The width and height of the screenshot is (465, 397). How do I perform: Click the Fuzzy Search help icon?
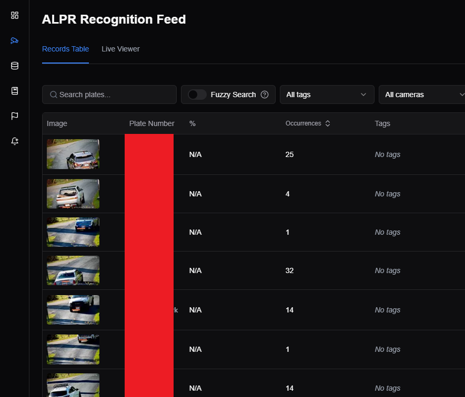[265, 95]
